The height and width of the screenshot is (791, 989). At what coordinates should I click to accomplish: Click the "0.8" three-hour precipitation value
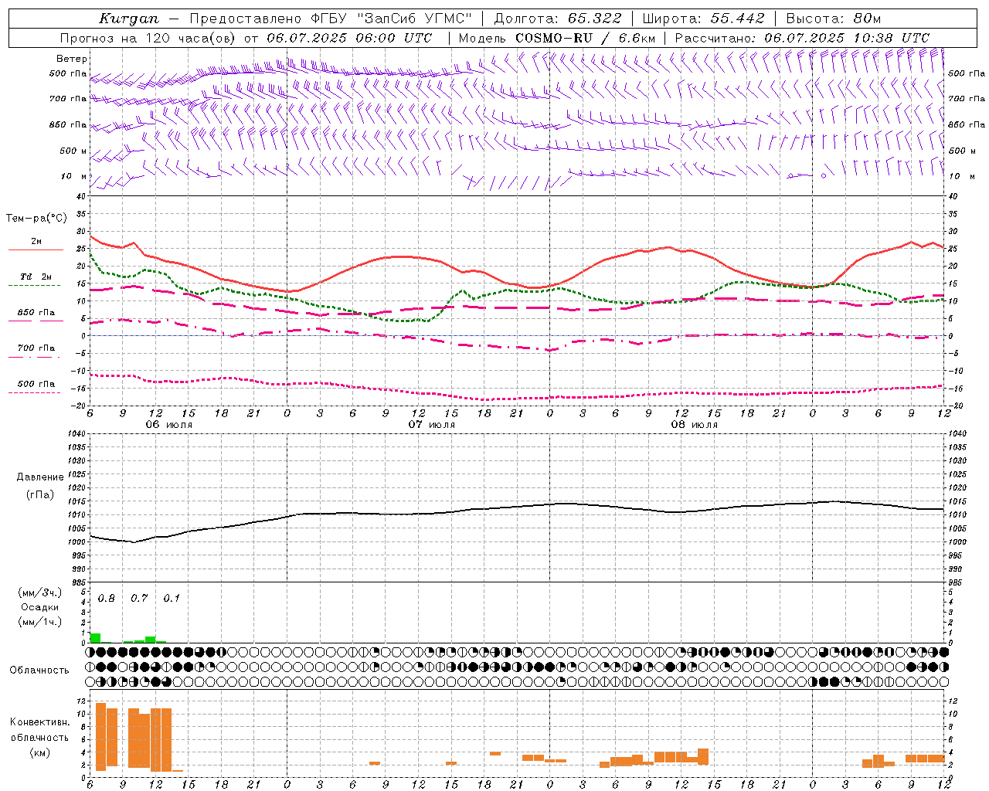click(106, 599)
